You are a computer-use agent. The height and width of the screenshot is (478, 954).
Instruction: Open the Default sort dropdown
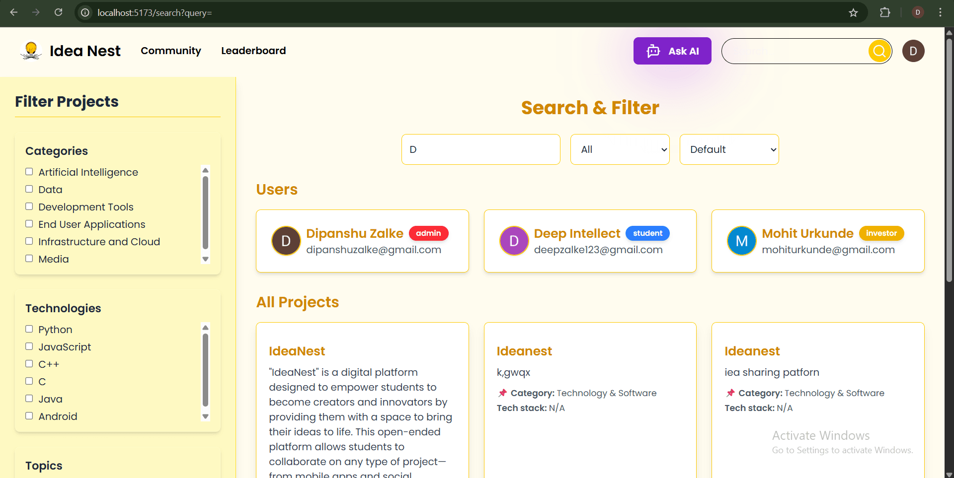coord(729,149)
